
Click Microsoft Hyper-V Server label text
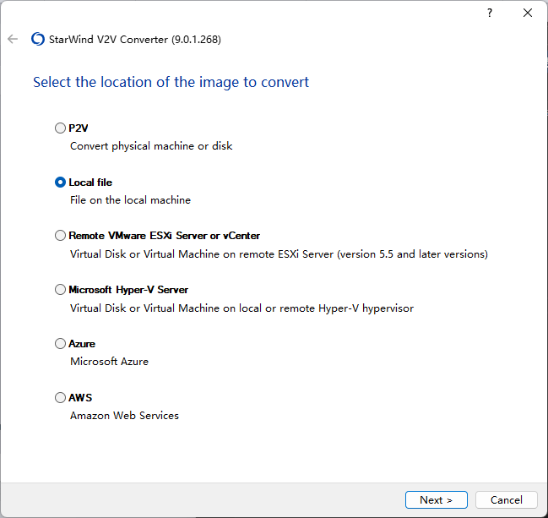[128, 290]
